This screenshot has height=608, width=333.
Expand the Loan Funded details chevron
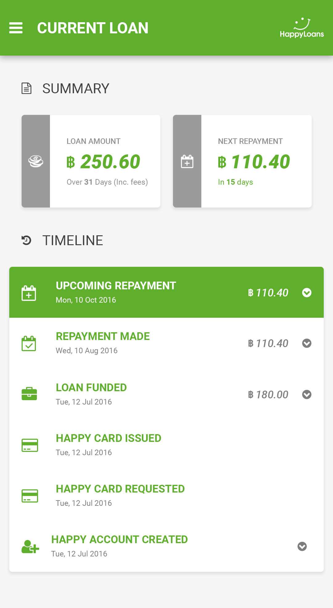[307, 394]
